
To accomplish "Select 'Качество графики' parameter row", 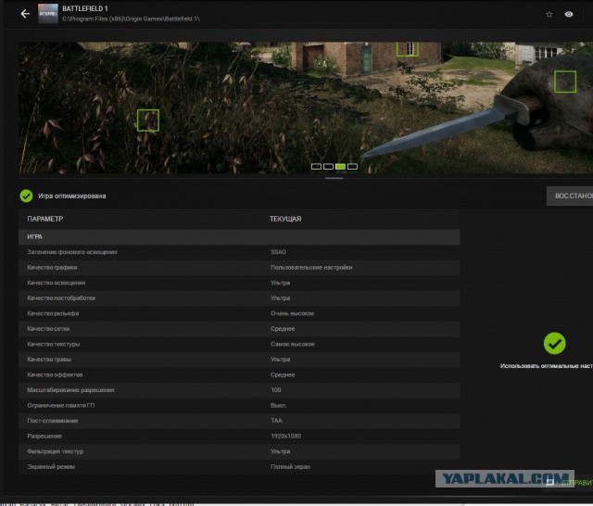I will coord(239,268).
